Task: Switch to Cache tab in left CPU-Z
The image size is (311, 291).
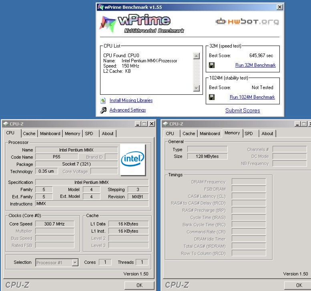Action: [29, 134]
